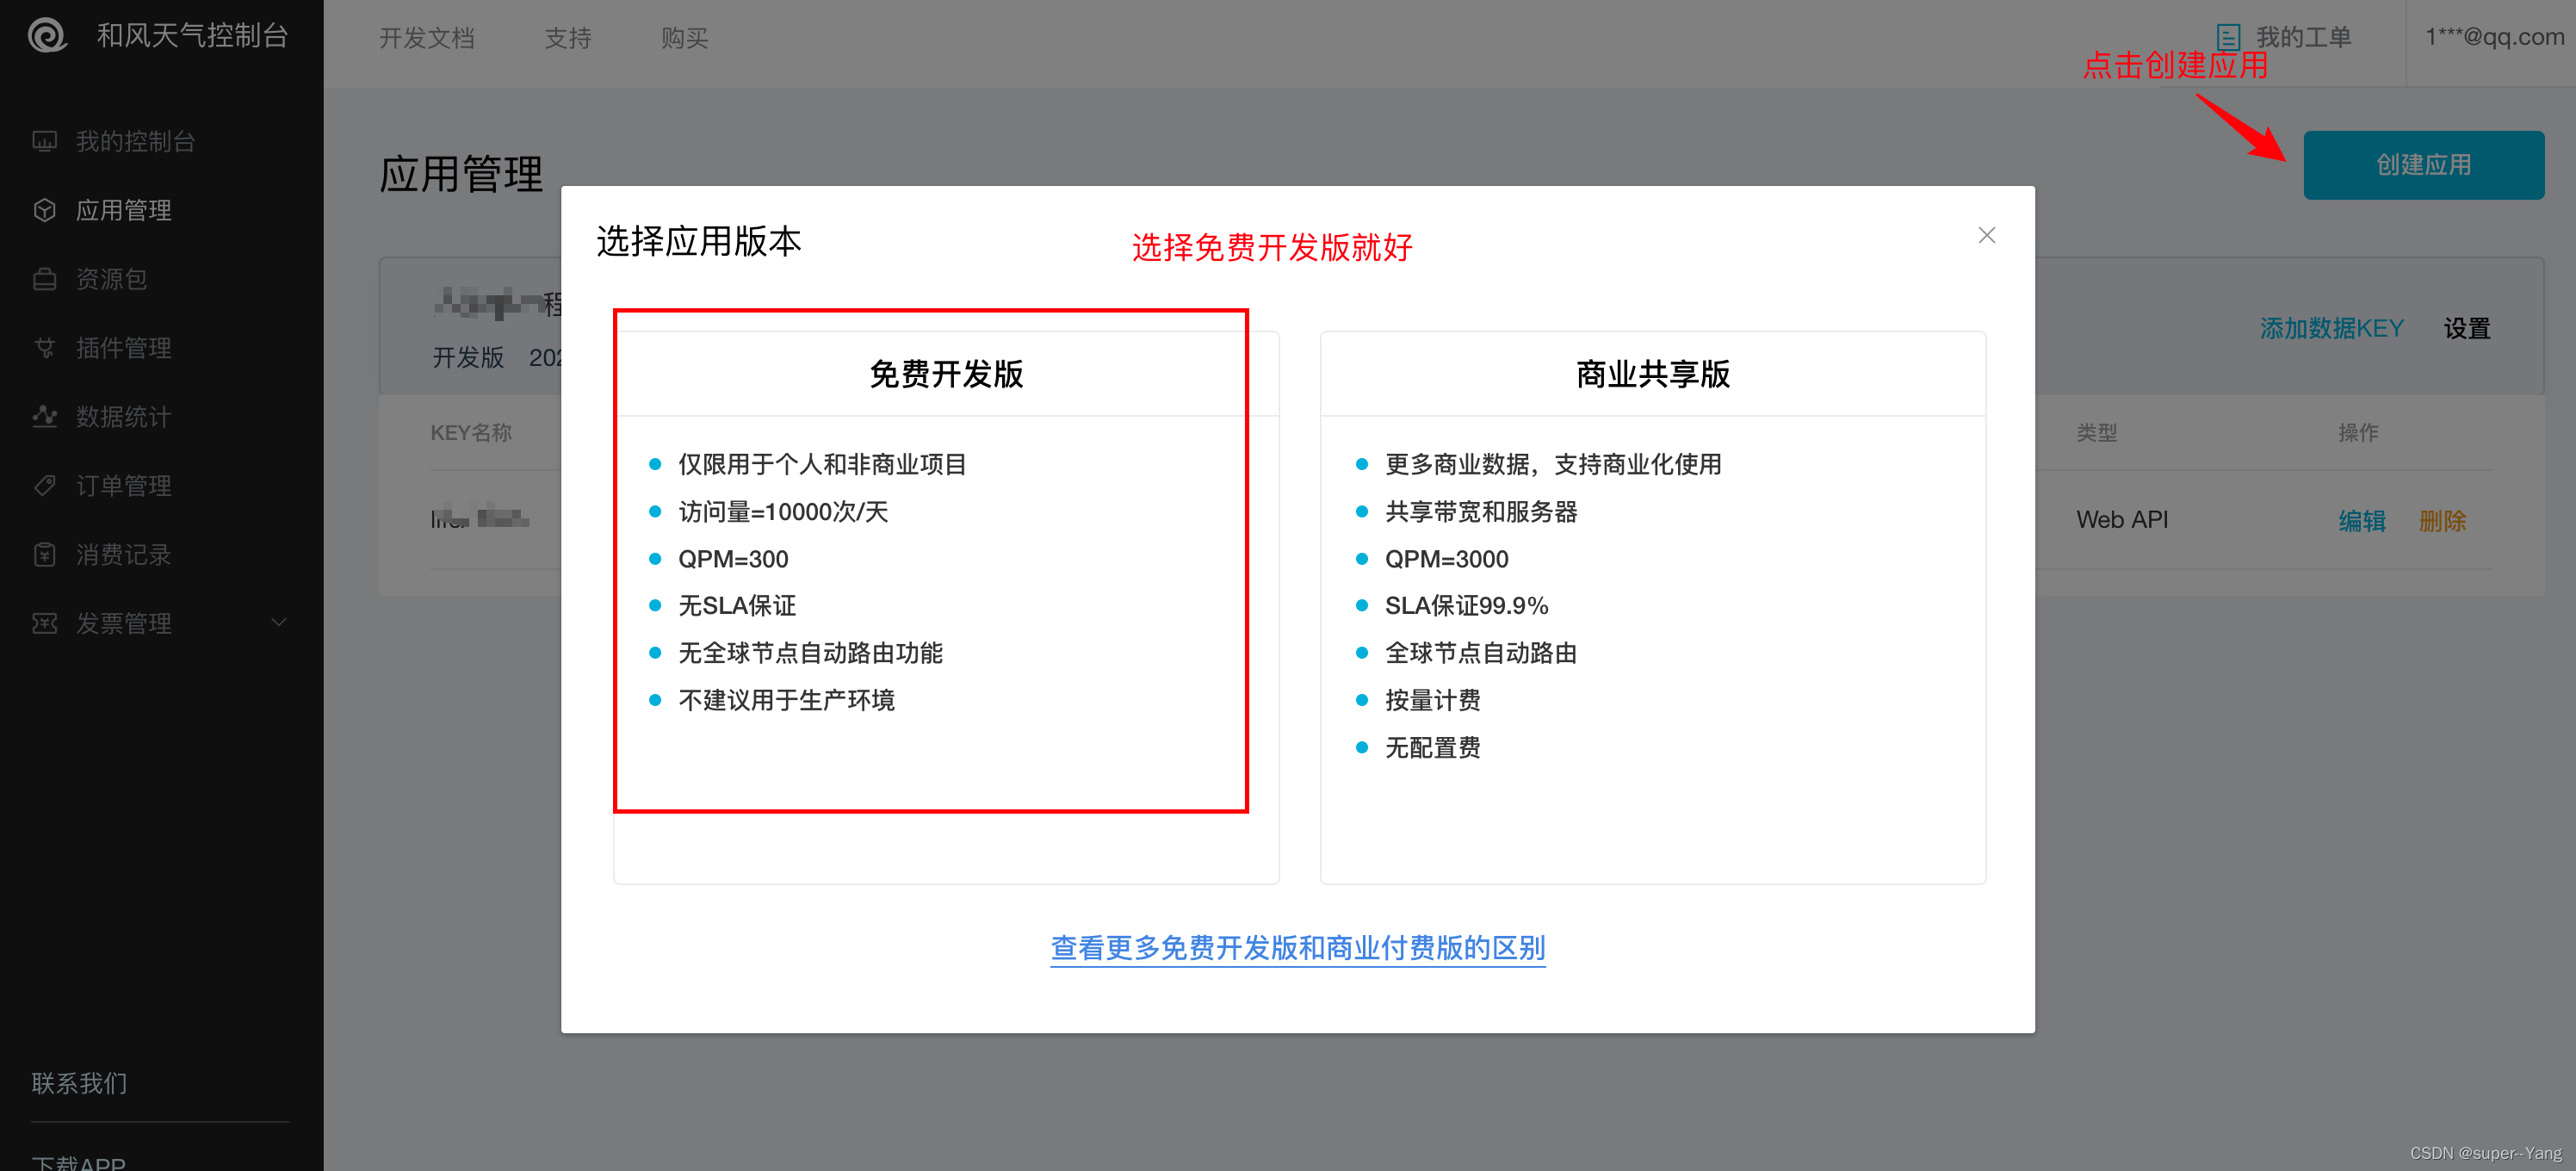This screenshot has width=2576, height=1171.
Task: Click the 数据统计 chart icon
Action: coord(44,416)
